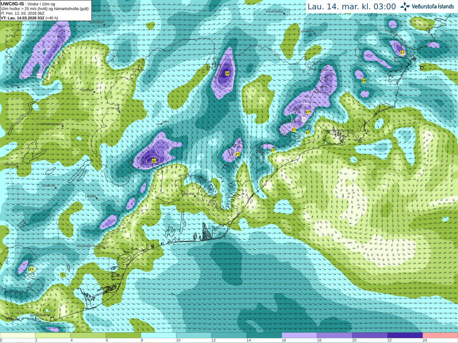Click the Sandbúðir station label

[x=96, y=22]
